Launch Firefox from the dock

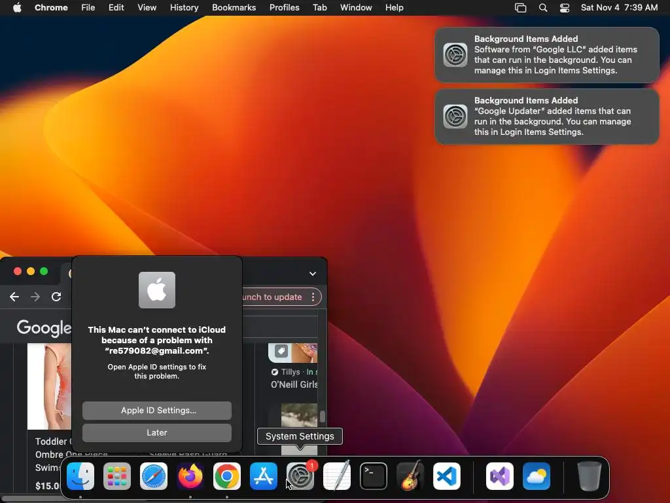tap(190, 476)
